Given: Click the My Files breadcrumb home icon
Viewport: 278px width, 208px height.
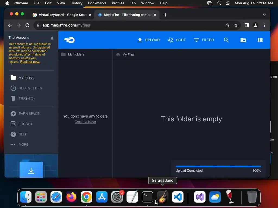Looking at the screenshot, I should (x=118, y=54).
